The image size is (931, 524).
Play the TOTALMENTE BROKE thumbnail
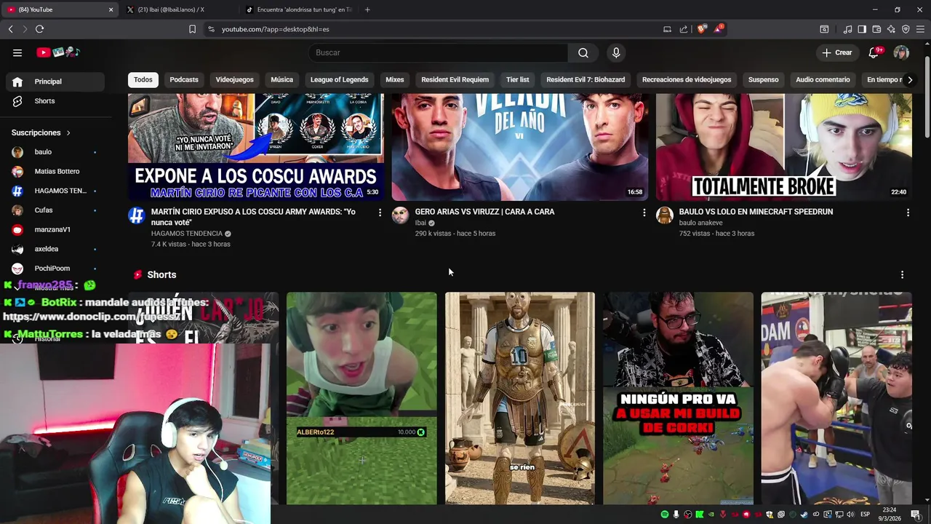(784, 147)
